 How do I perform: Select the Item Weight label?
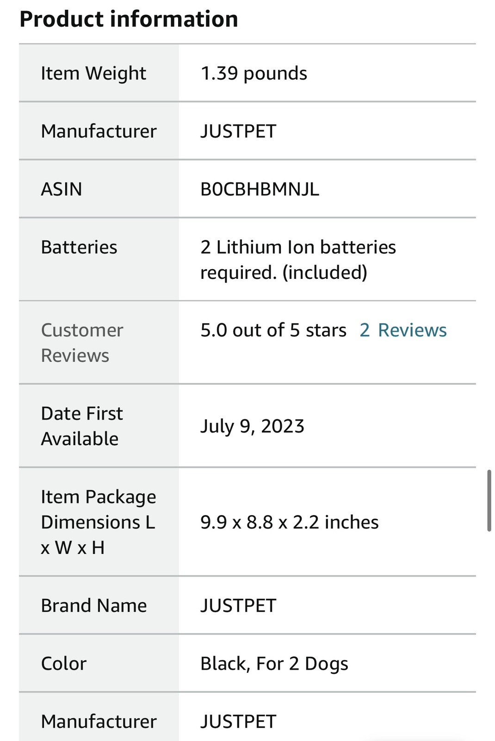click(93, 74)
